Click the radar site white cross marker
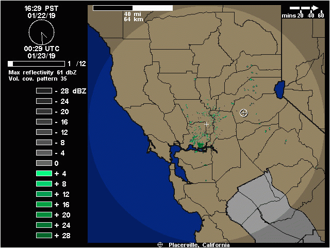 (206, 124)
